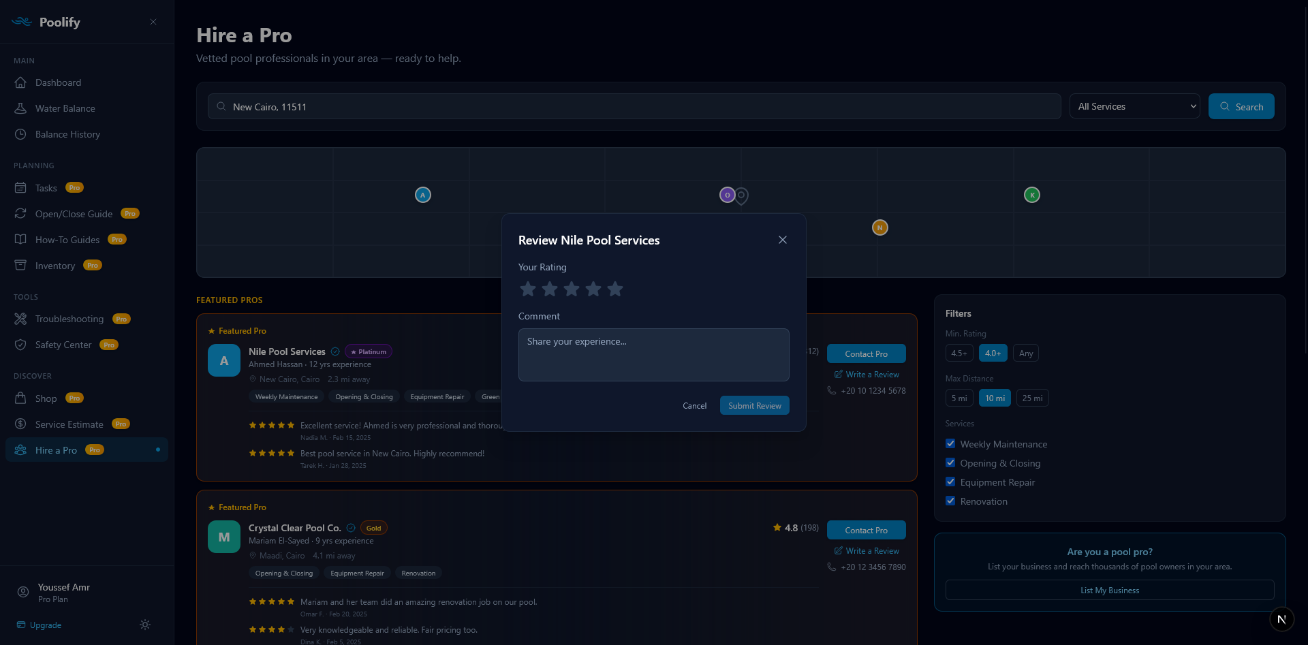Rate four stars in review dialog
Image resolution: width=1308 pixels, height=645 pixels.
(x=593, y=289)
